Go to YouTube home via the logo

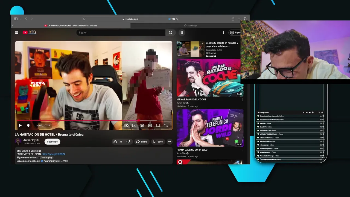pyautogui.click(x=30, y=32)
